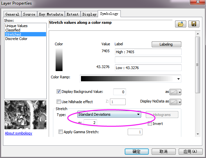Open background value color dropdown
The height and width of the screenshot is (158, 206).
point(180,92)
